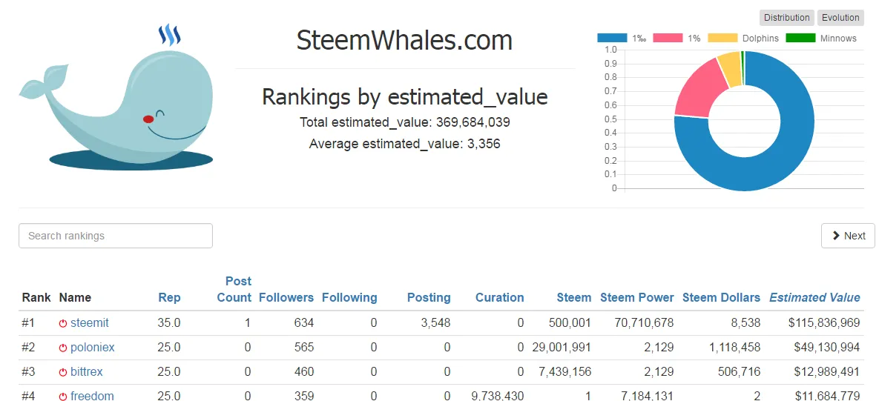The image size is (879, 401).
Task: Click the 7,439,156 Steem cell
Action: [x=565, y=372]
